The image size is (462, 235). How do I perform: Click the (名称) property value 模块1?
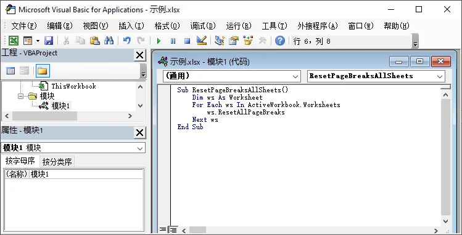click(x=86, y=174)
